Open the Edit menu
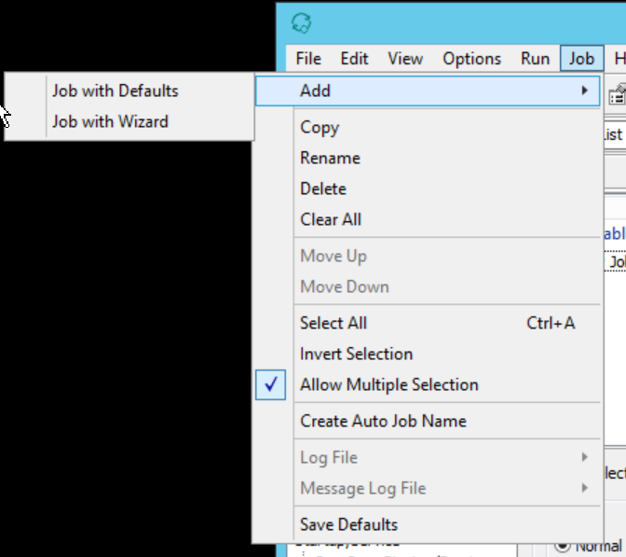The image size is (626, 557). (x=354, y=59)
